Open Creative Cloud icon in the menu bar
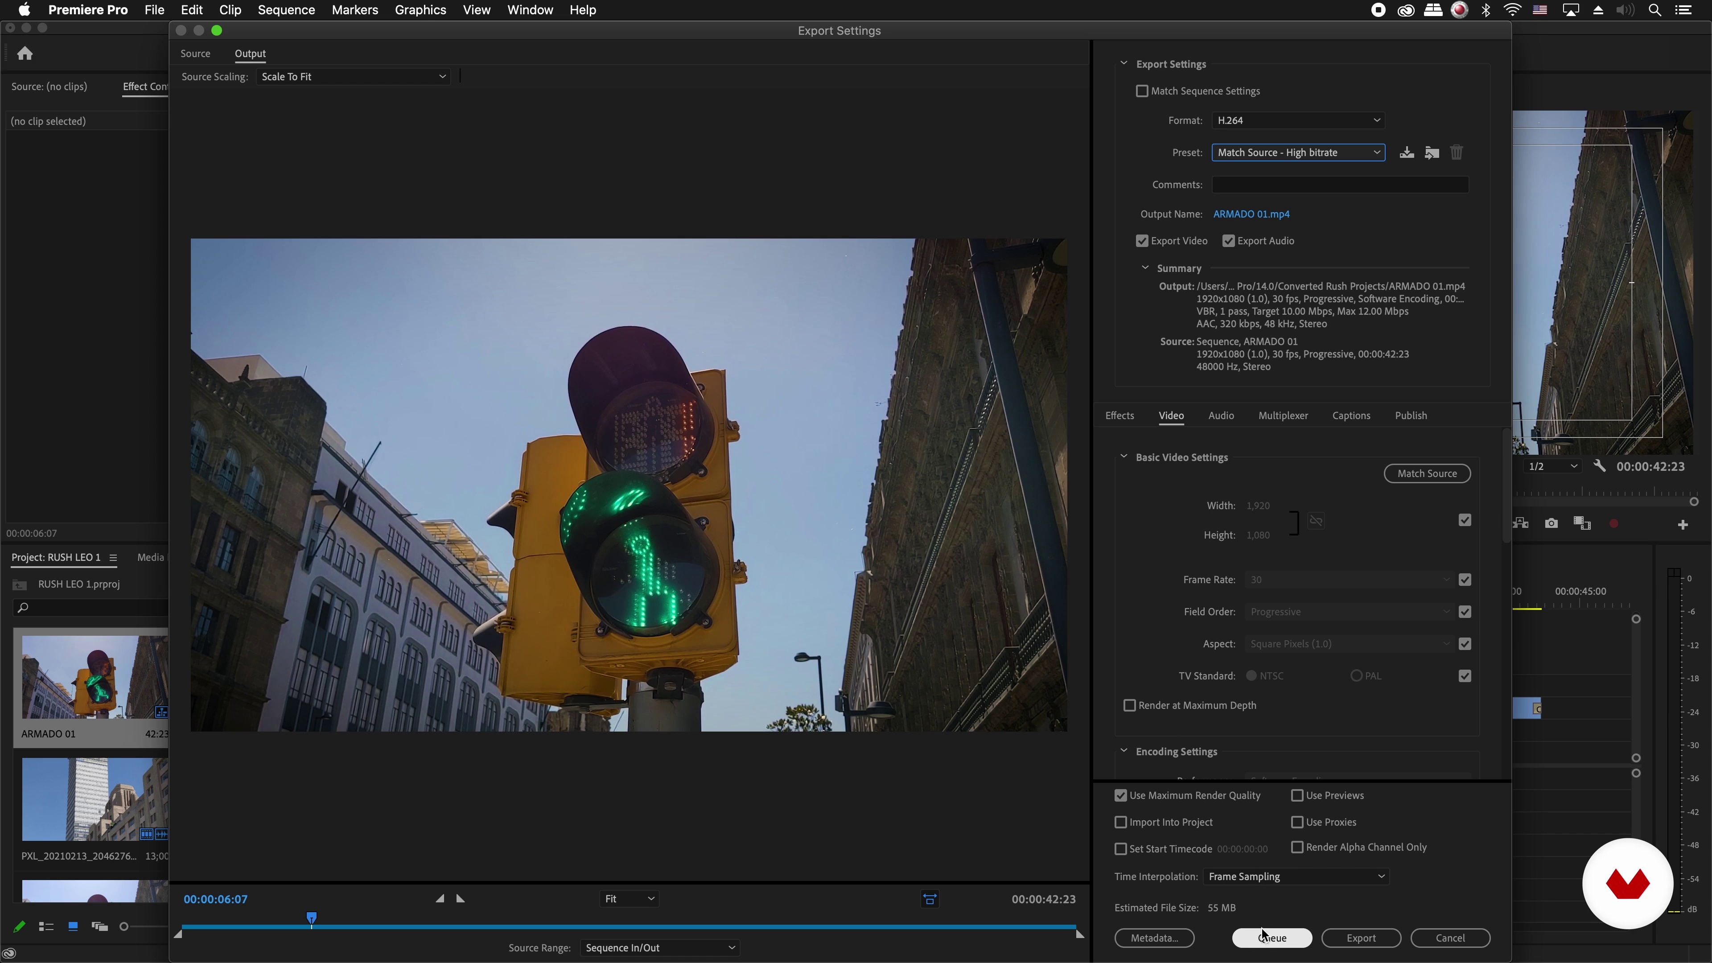The height and width of the screenshot is (963, 1712). (x=1406, y=10)
